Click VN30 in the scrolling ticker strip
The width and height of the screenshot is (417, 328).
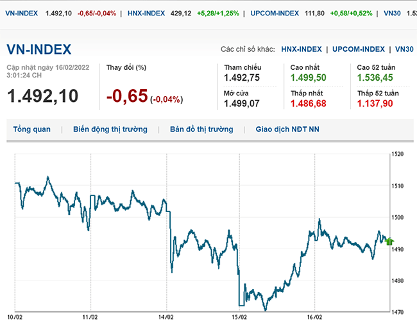pyautogui.click(x=392, y=13)
